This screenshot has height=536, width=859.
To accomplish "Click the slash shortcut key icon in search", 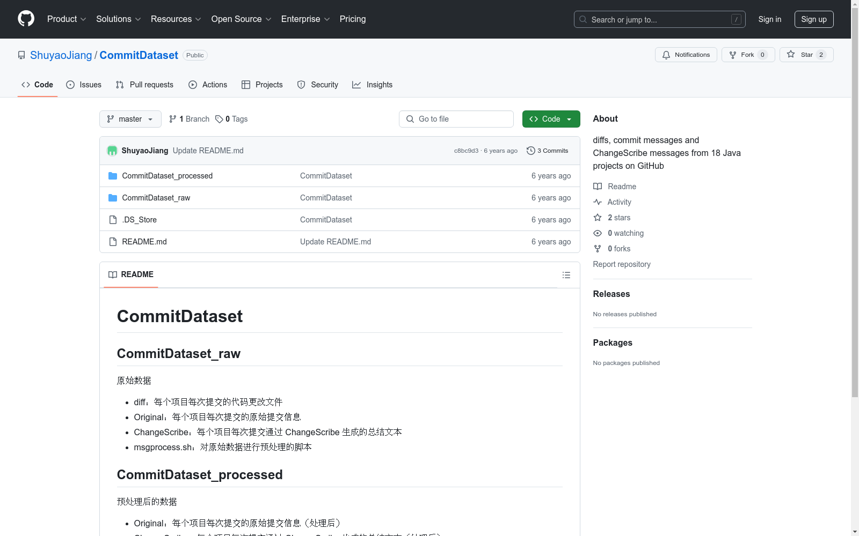I will pyautogui.click(x=736, y=19).
